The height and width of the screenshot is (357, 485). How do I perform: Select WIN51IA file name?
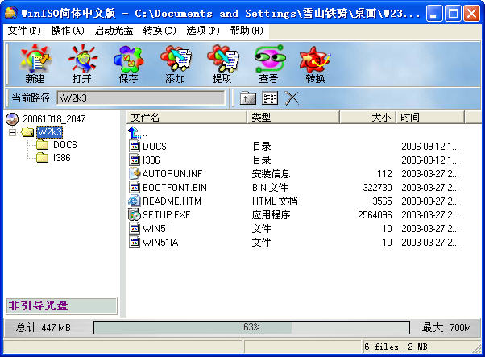point(160,243)
